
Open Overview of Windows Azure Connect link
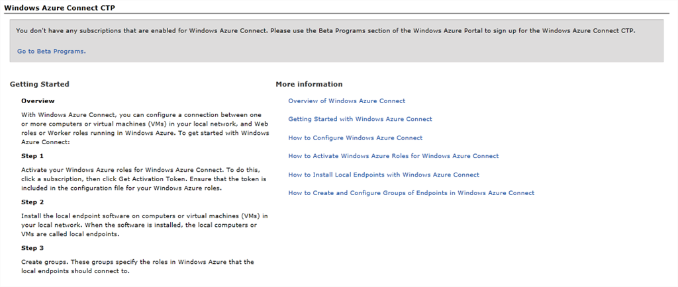[x=346, y=101]
